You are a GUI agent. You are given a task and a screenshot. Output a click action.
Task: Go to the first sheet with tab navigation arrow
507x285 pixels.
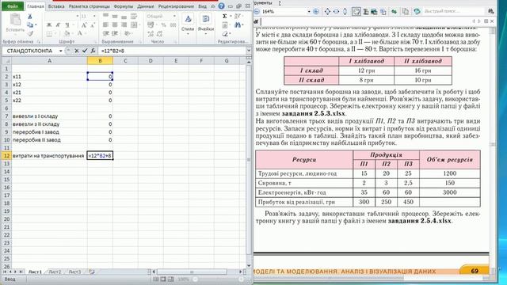(x=6, y=272)
